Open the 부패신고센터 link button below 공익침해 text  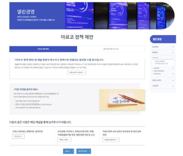click(x=64, y=140)
